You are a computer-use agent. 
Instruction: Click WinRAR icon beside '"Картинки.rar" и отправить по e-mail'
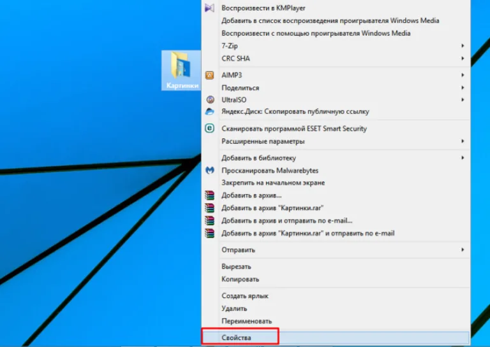(210, 233)
